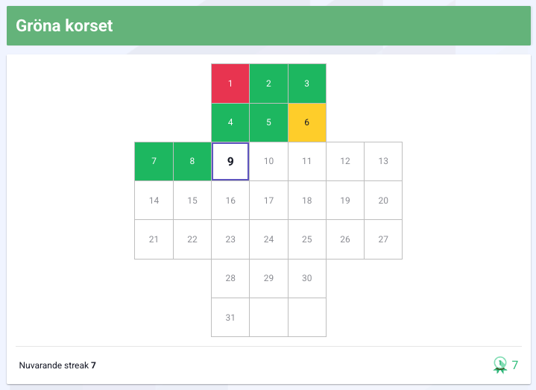Click the green day 3 cell

pyautogui.click(x=307, y=83)
